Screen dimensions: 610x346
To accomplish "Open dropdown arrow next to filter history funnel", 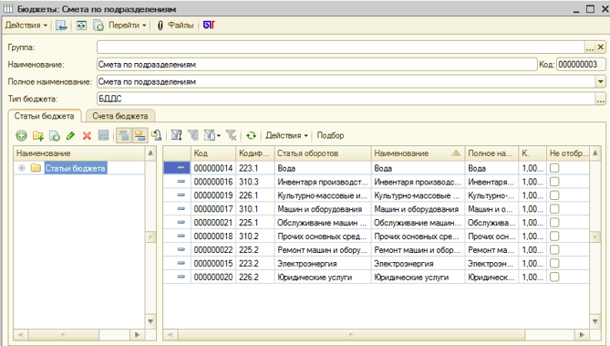I will (x=218, y=136).
